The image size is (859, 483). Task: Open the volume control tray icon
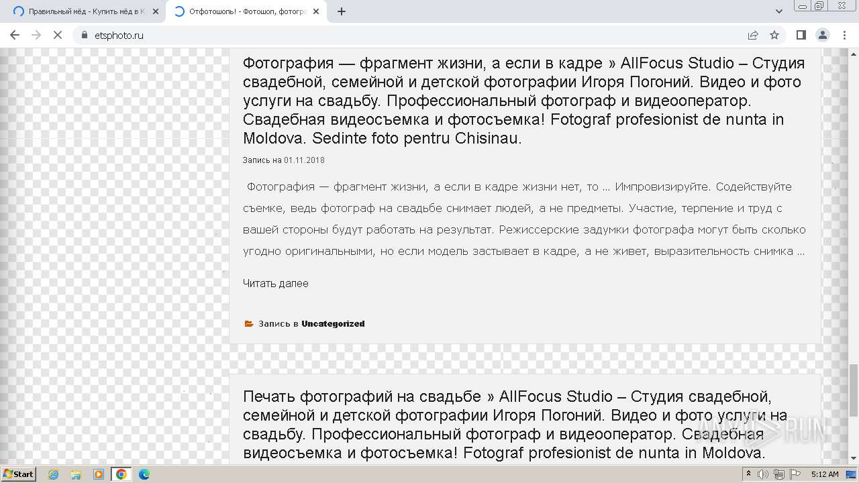[x=763, y=474]
